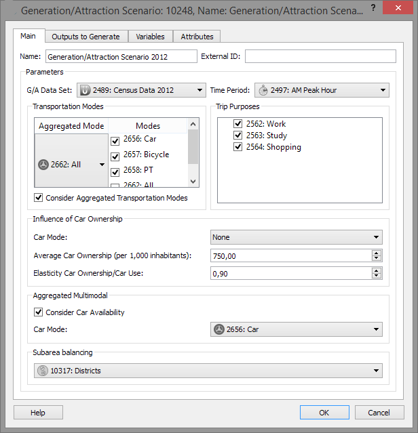The width and height of the screenshot is (418, 433).
Task: Increase Average Car Ownership with up arrow
Action: [377, 253]
